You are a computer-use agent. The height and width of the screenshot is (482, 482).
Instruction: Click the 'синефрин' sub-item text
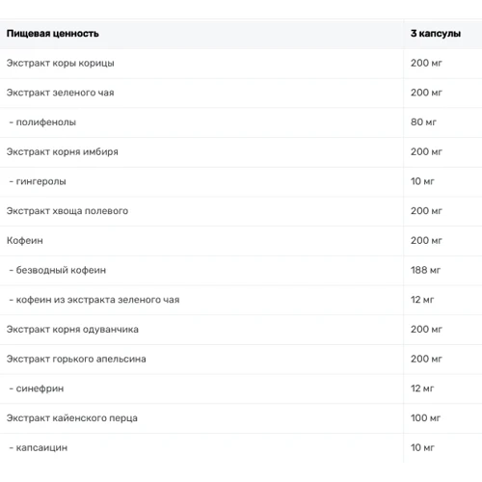click(40, 388)
